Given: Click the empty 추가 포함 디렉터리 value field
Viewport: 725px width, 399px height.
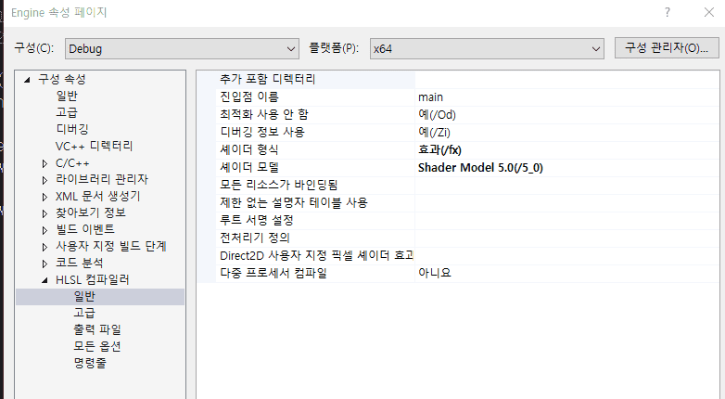Looking at the screenshot, I should [566, 80].
